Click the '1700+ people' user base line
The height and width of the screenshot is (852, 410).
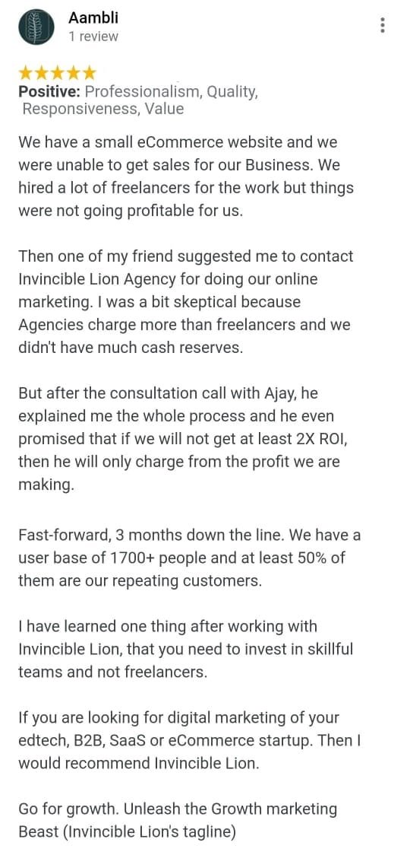(x=181, y=558)
